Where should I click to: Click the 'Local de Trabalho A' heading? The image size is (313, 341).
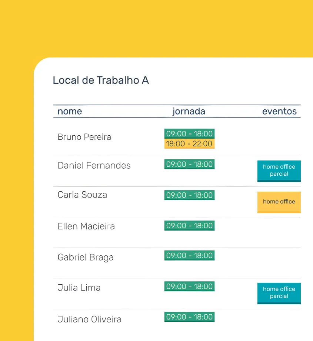point(101,80)
